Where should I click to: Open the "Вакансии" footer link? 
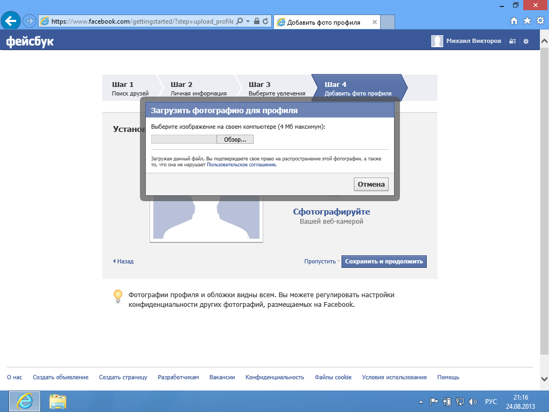[x=222, y=377]
